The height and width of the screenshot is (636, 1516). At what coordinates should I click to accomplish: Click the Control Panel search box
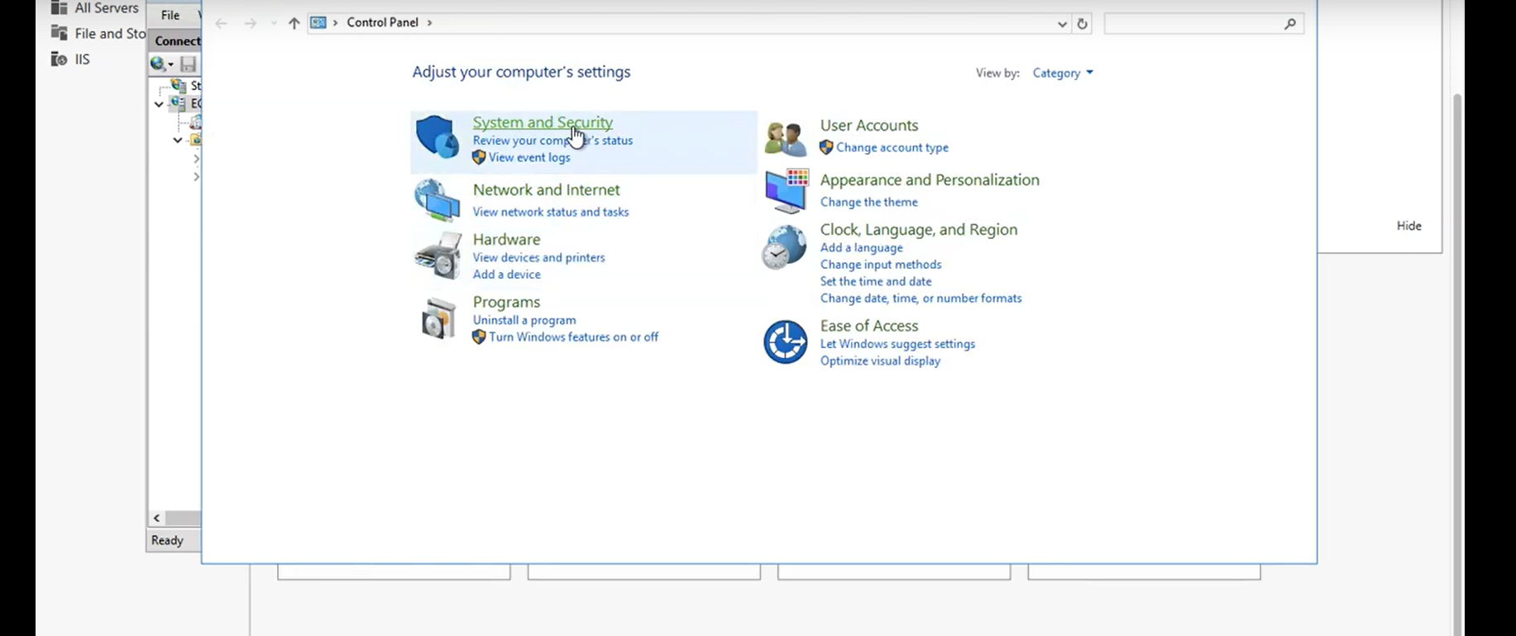pos(1203,24)
